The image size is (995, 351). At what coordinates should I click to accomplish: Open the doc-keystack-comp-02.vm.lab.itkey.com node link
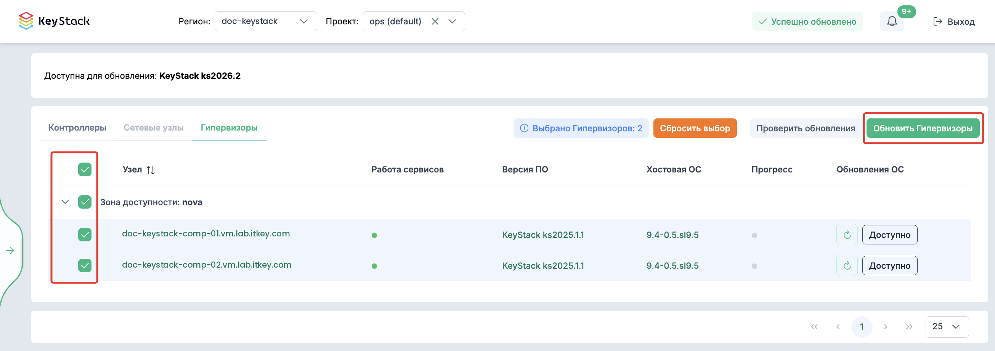click(x=207, y=265)
